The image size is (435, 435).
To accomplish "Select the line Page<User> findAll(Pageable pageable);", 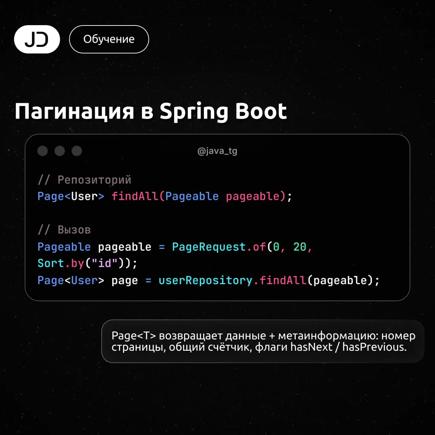I will coord(164,196).
